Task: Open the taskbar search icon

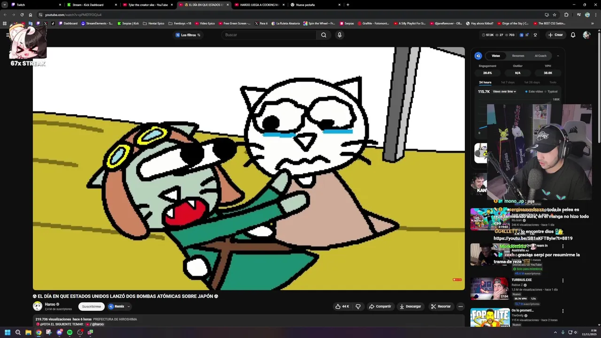Action: click(18, 332)
